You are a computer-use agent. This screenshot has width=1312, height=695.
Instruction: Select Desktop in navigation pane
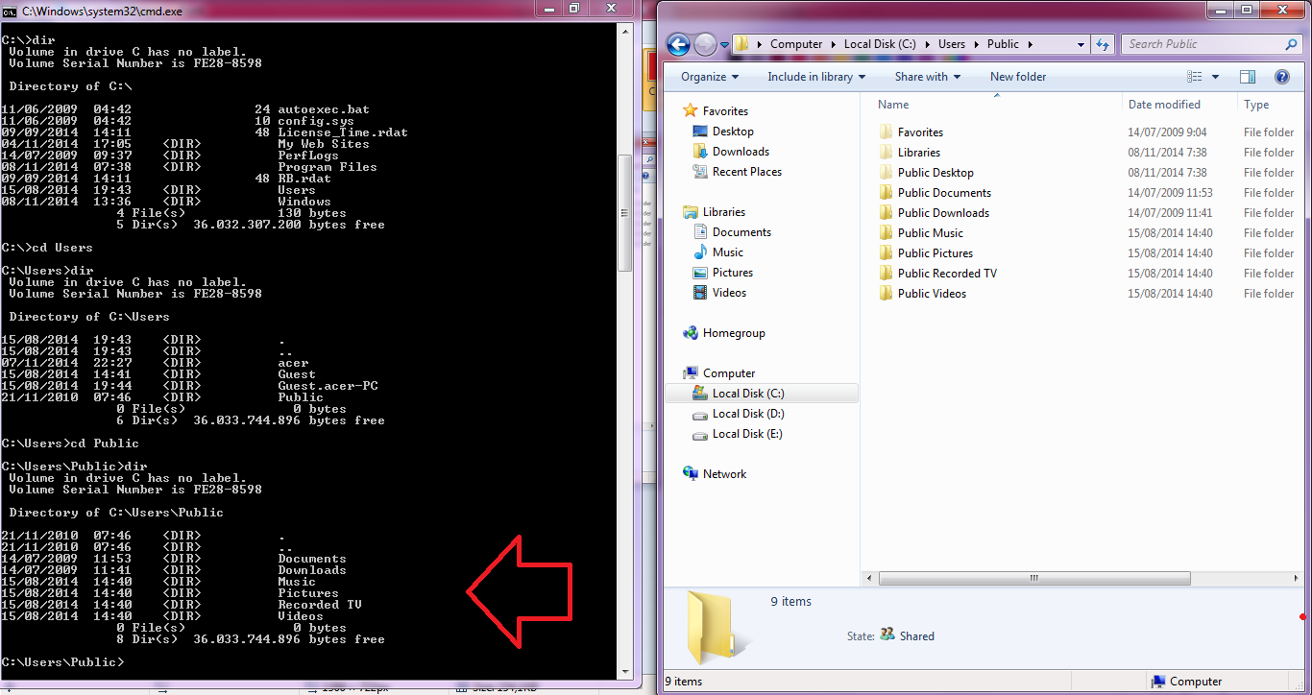coord(733,132)
